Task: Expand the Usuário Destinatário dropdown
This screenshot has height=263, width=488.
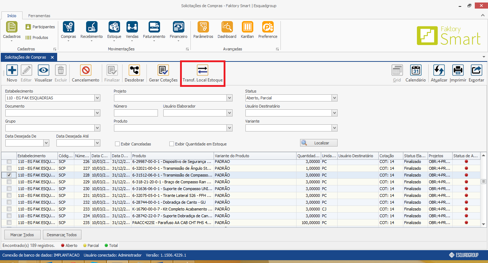Action: tap(334, 113)
